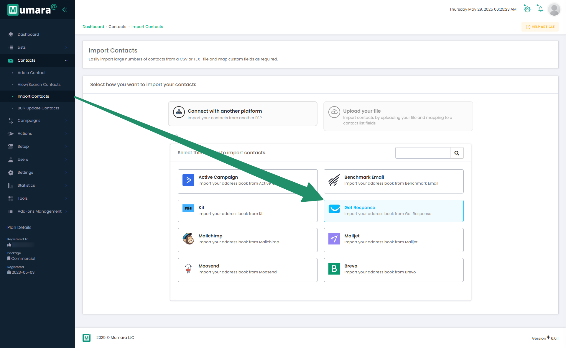
Task: Click the Import Contacts breadcrumb link
Action: 147,27
